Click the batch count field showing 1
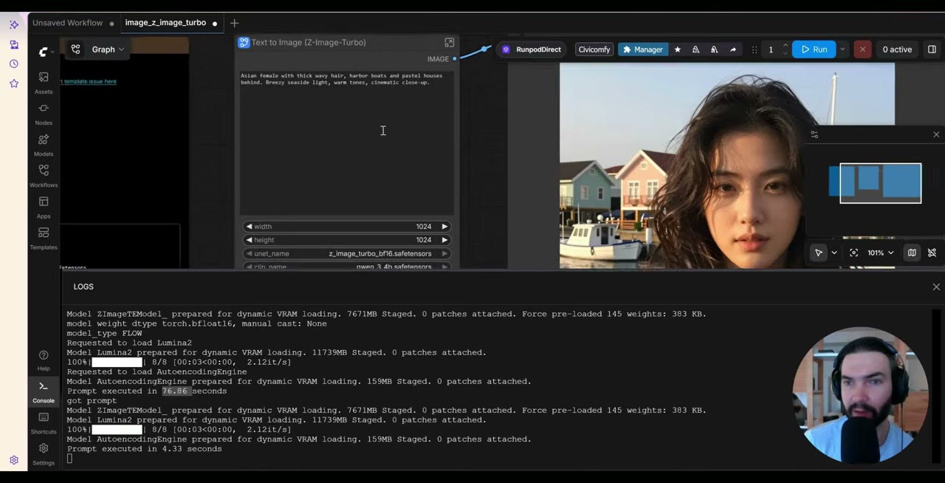Viewport: 945px width, 483px height. pos(771,49)
